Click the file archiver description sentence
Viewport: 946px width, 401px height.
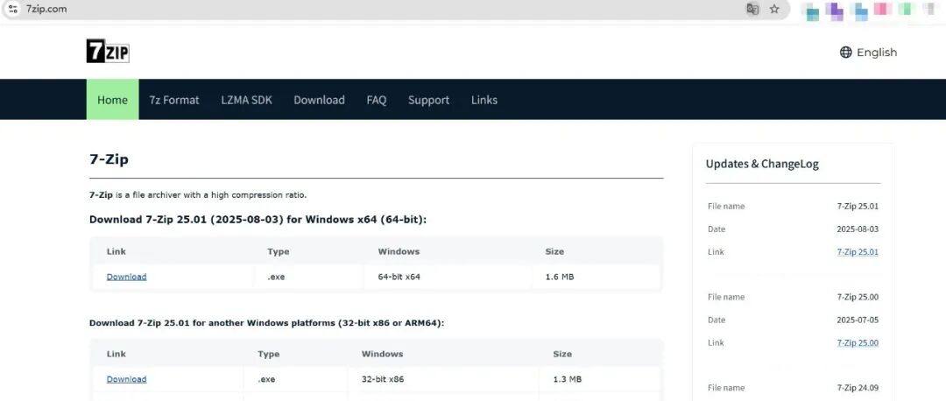pos(198,194)
